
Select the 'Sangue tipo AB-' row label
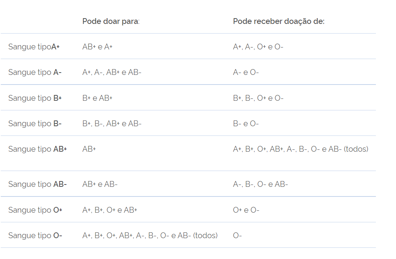point(37,184)
